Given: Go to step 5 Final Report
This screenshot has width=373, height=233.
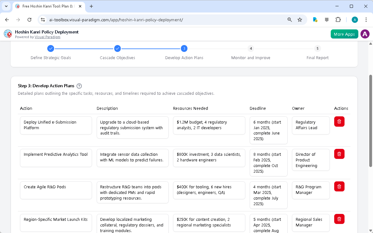Looking at the screenshot, I should coord(317,48).
